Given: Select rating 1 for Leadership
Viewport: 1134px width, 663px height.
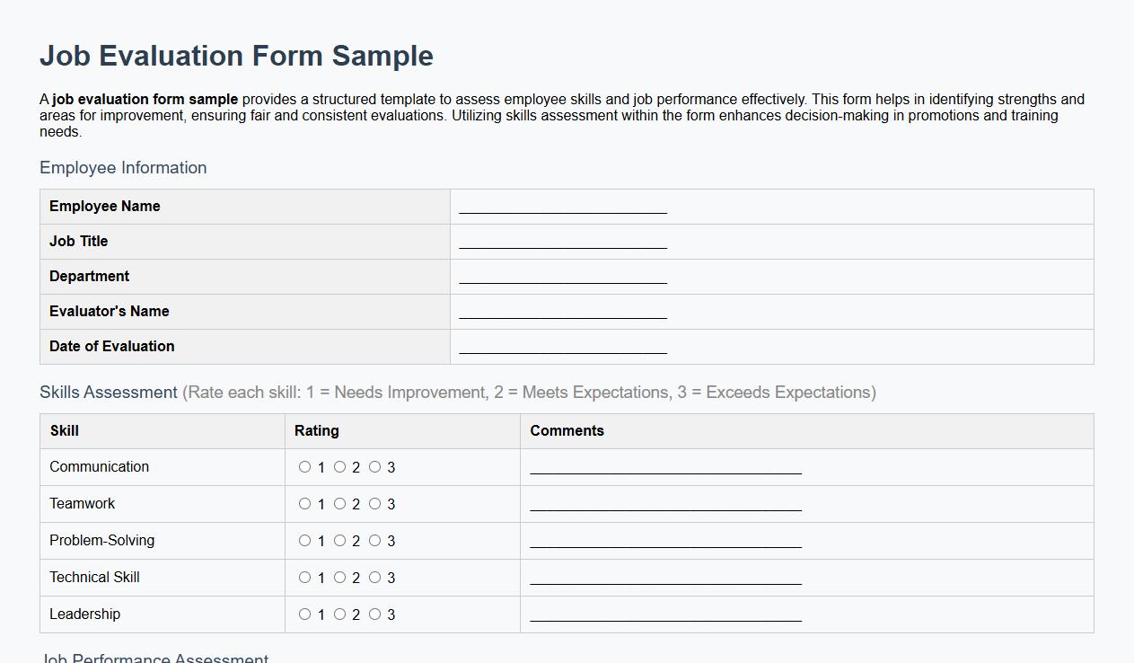Looking at the screenshot, I should coord(304,614).
